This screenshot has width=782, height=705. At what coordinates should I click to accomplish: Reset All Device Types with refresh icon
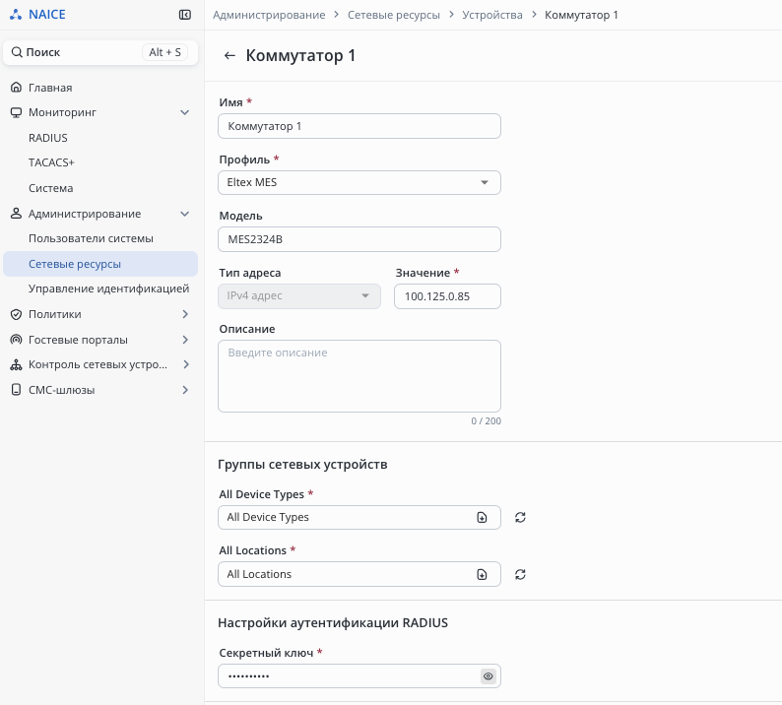click(x=520, y=517)
